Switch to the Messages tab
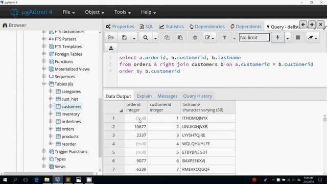327x184 pixels. pyautogui.click(x=168, y=96)
